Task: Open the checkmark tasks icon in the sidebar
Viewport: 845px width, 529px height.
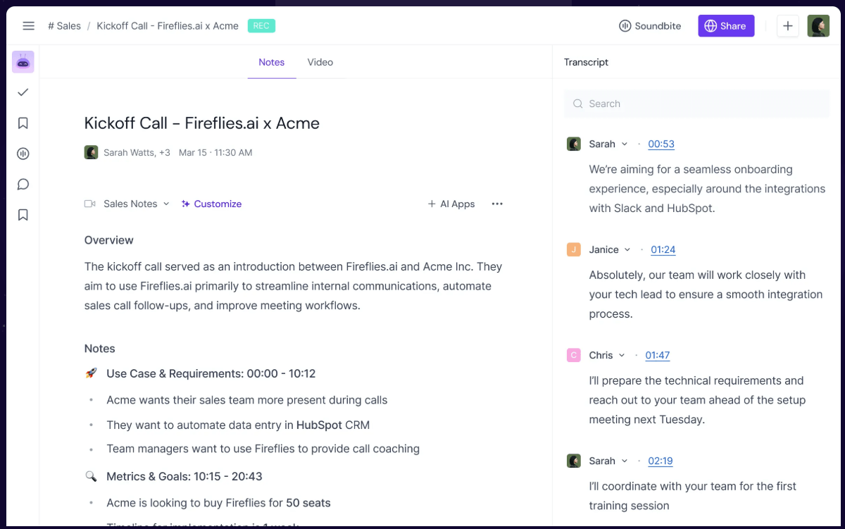Action: tap(23, 92)
